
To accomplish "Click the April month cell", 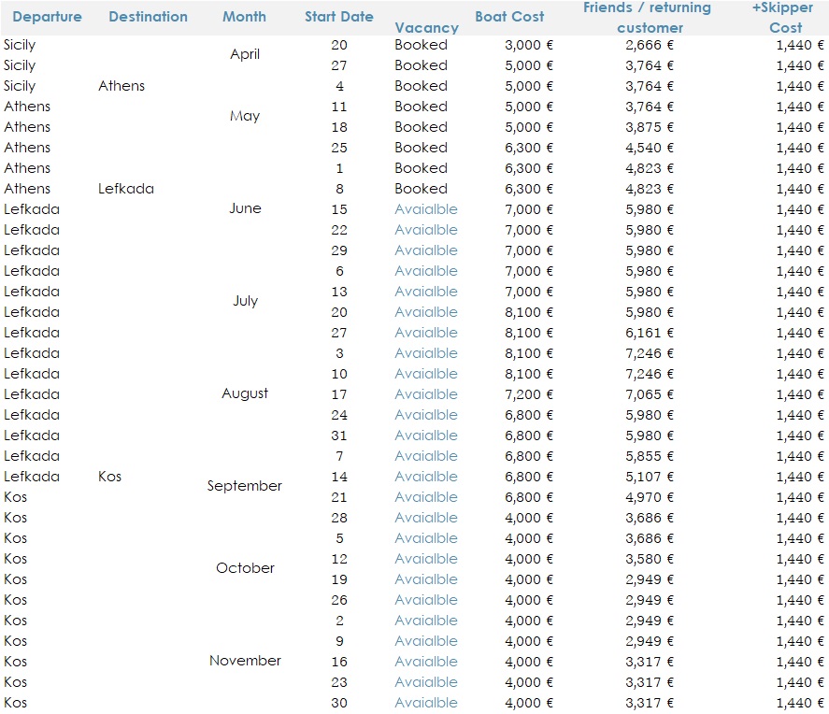I will (x=245, y=54).
